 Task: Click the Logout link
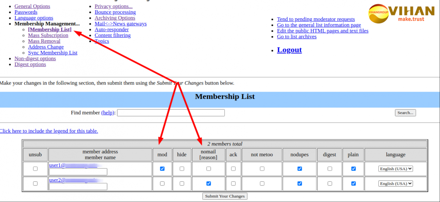click(289, 50)
